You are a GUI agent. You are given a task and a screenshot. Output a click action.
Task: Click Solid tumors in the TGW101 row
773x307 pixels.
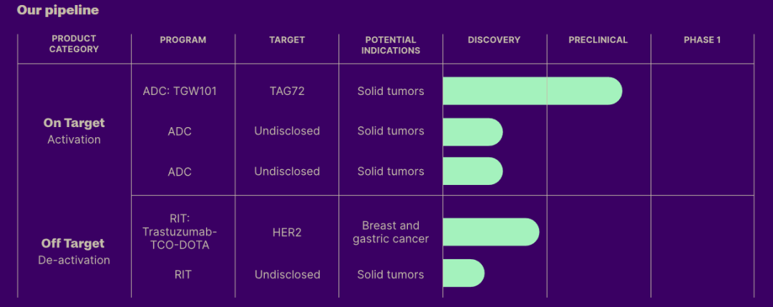pos(390,91)
